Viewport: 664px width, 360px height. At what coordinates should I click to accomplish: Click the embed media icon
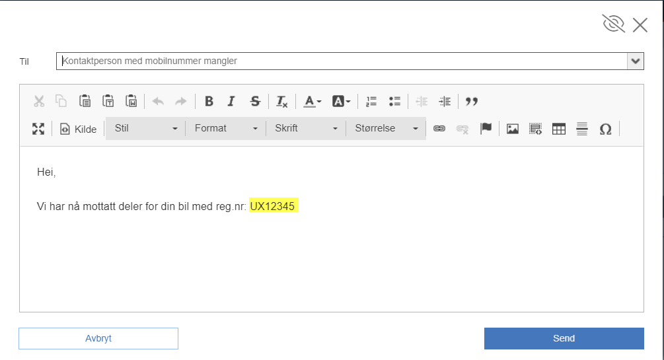535,129
